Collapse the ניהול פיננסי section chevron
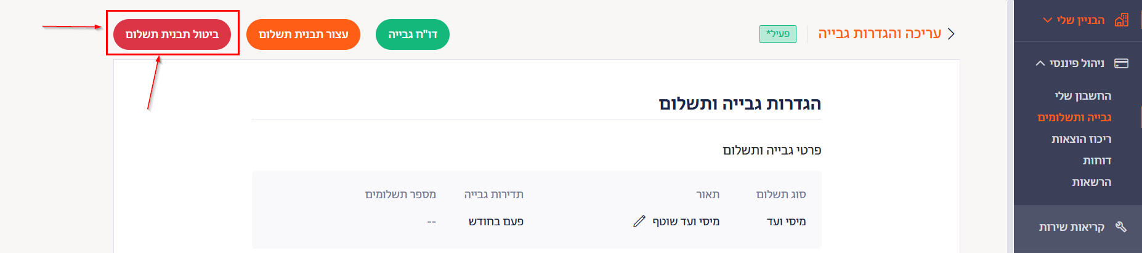Image resolution: width=1142 pixels, height=253 pixels. point(1040,63)
